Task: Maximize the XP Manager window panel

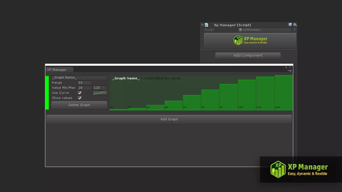Action: coord(286,68)
